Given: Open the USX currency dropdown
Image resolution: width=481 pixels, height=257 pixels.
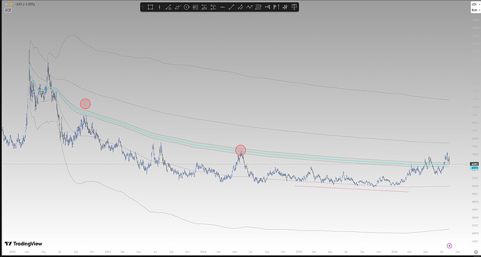Looking at the screenshot, I should tap(475, 4).
